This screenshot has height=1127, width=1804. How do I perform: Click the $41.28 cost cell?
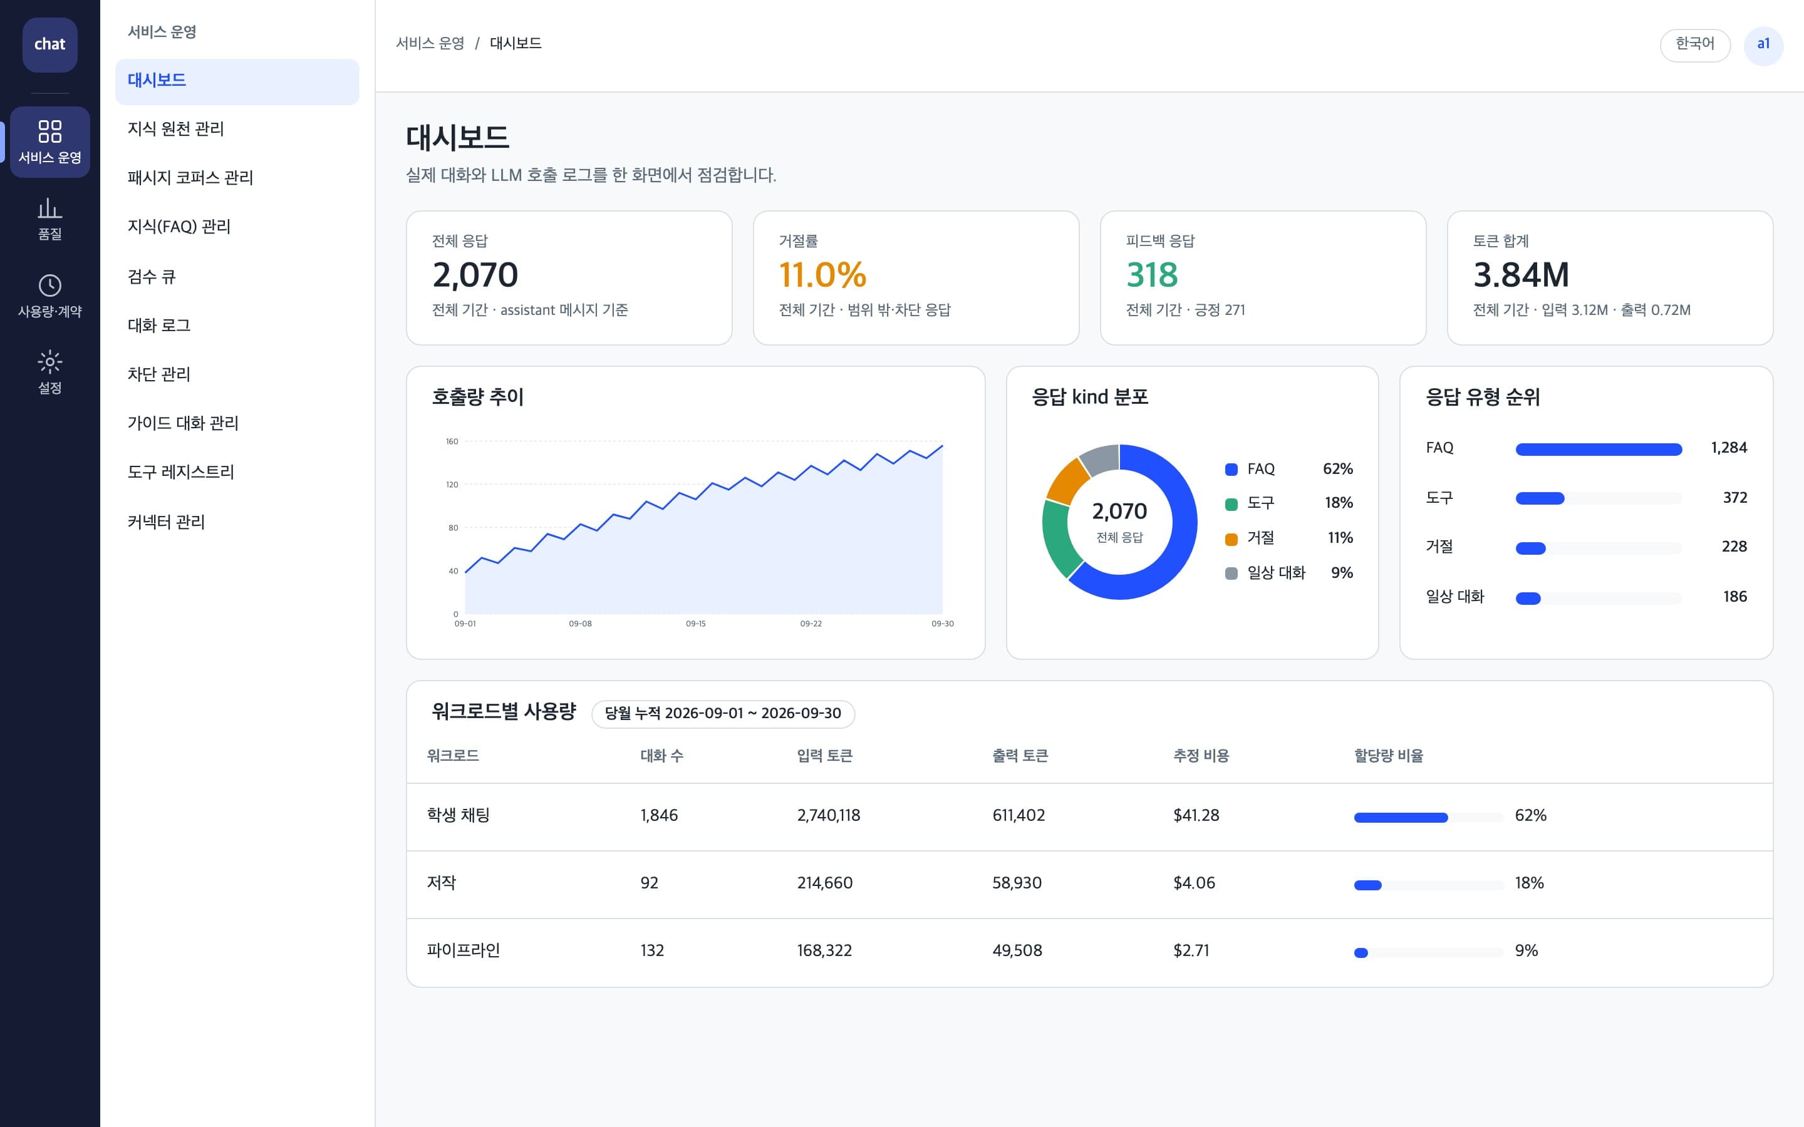[1196, 815]
